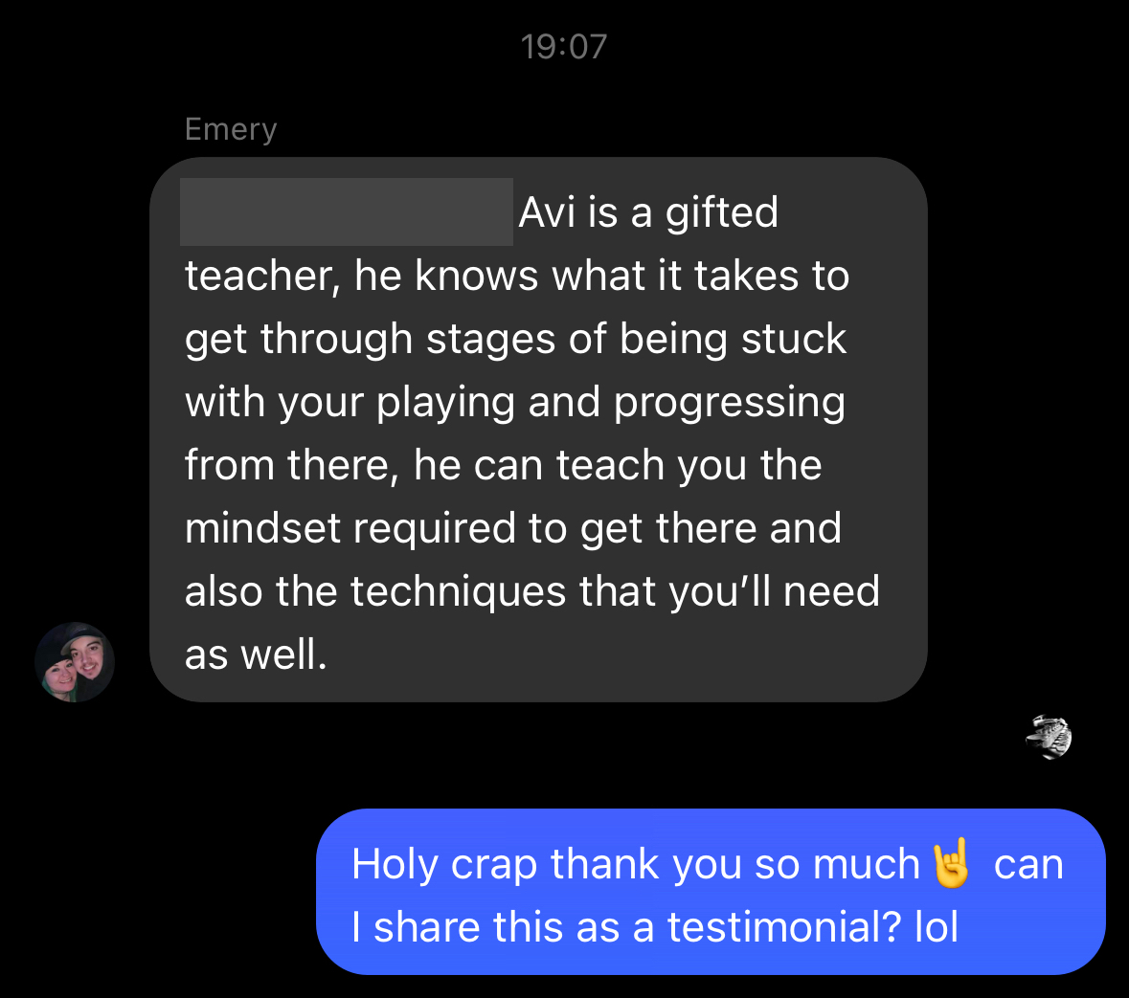The width and height of the screenshot is (1129, 998).
Task: Click the word playing in the message
Action: (445, 402)
